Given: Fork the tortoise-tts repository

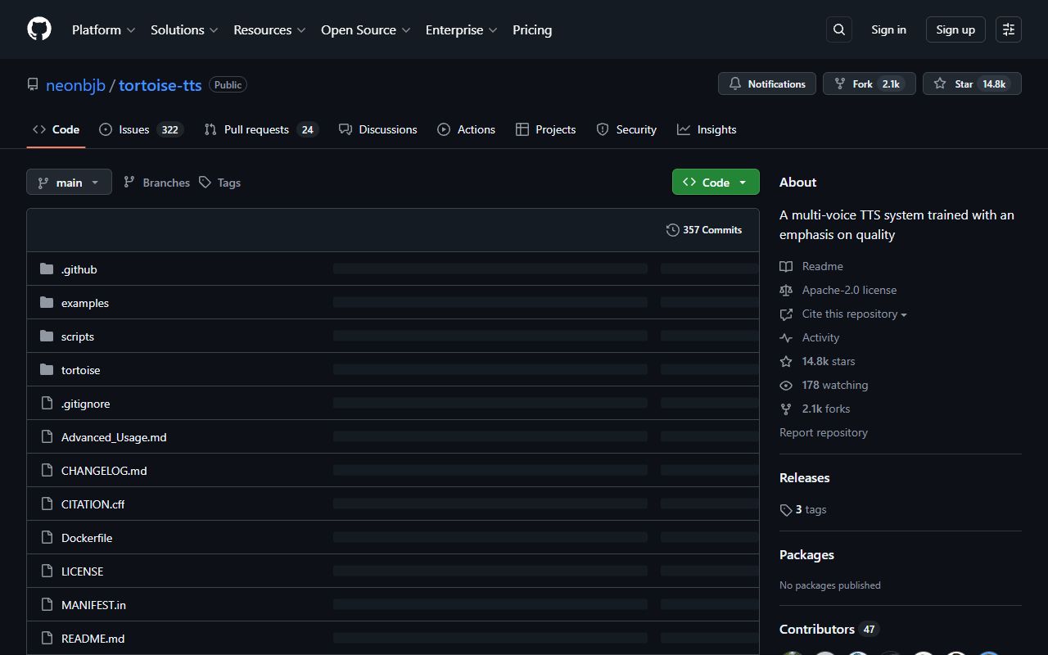Looking at the screenshot, I should coord(869,84).
